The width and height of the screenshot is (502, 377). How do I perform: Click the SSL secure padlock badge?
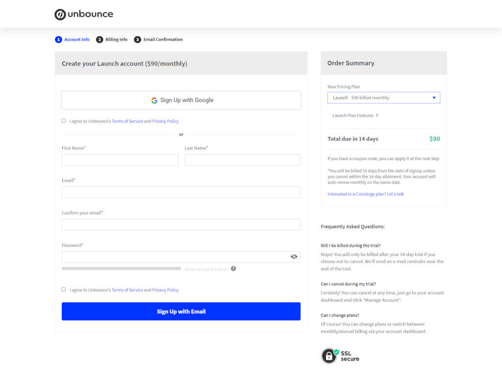(329, 356)
